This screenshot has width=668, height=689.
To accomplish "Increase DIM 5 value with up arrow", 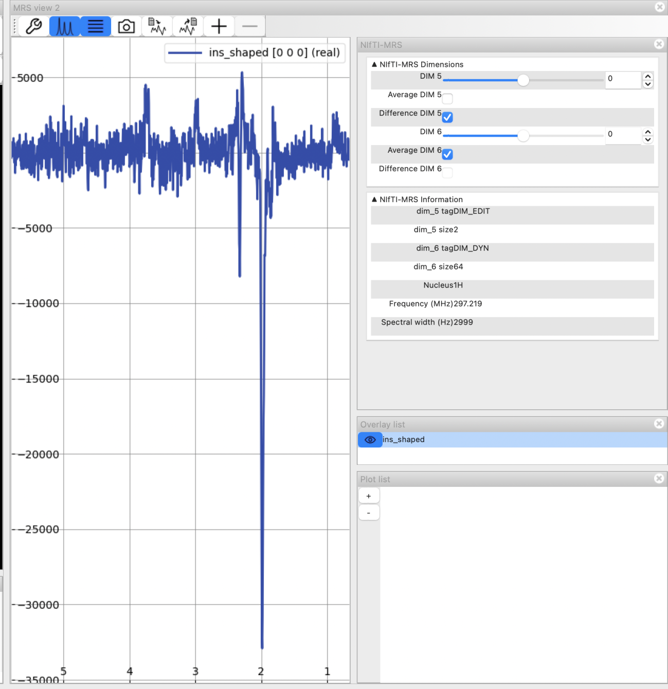I will pyautogui.click(x=648, y=76).
